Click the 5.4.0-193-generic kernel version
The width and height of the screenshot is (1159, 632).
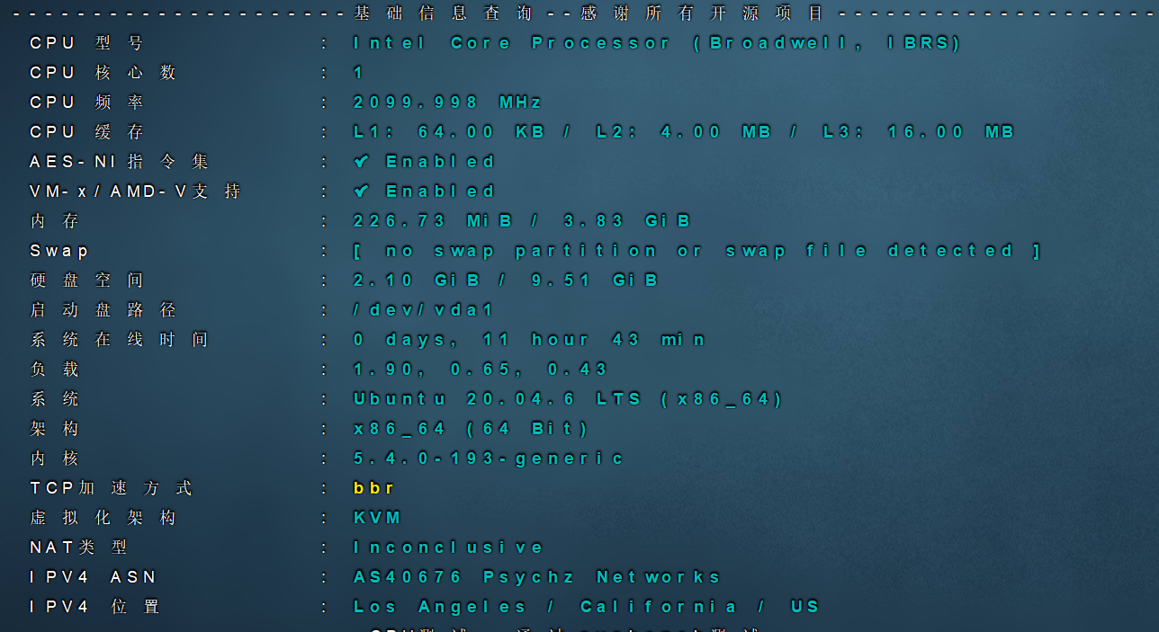tap(488, 458)
